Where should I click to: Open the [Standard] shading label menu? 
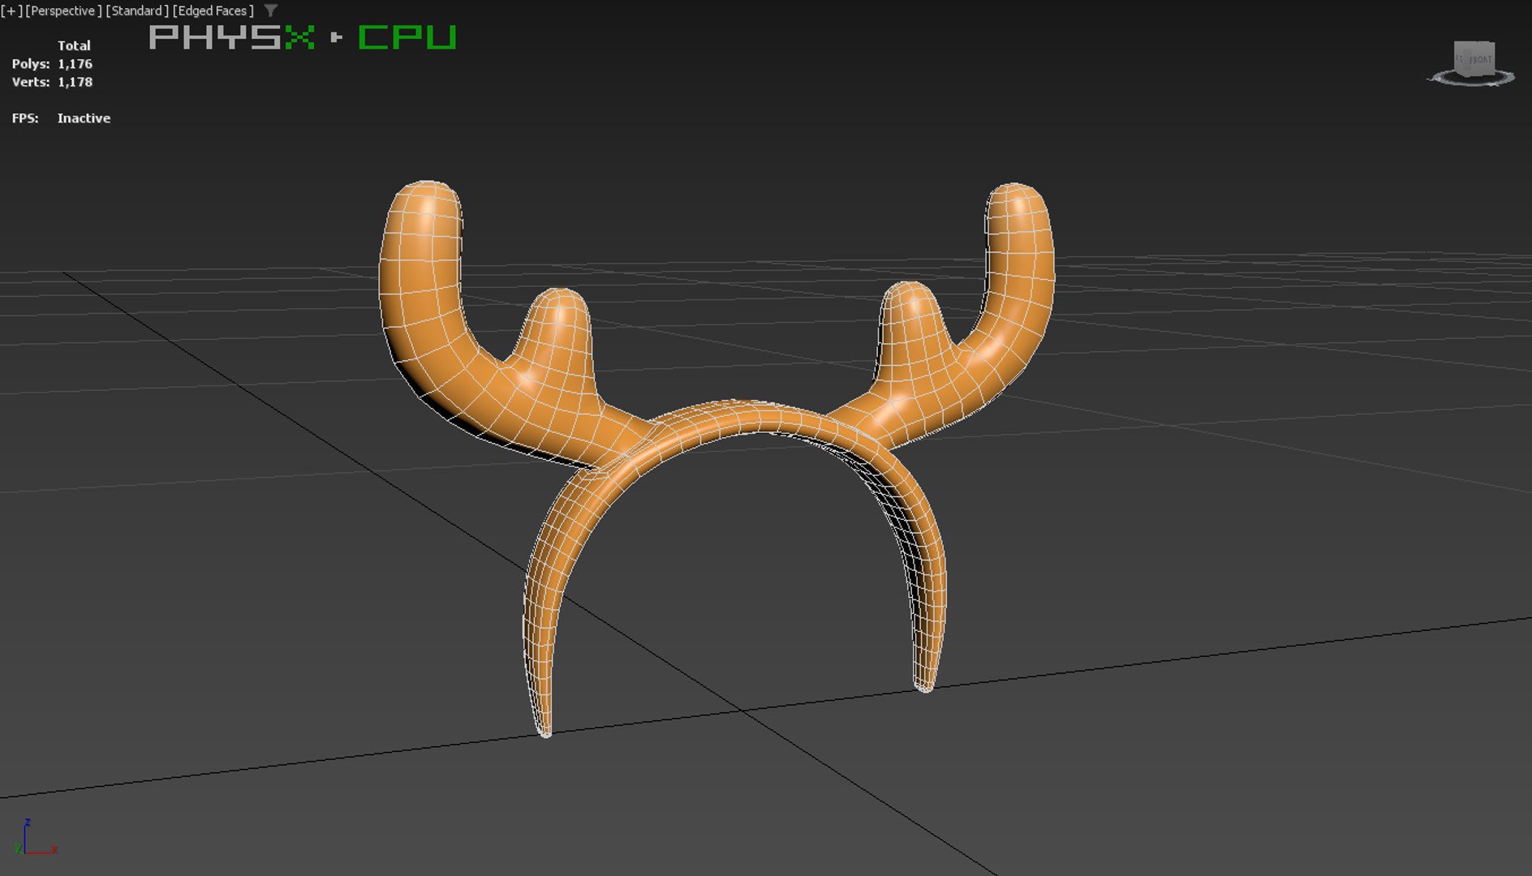(137, 11)
